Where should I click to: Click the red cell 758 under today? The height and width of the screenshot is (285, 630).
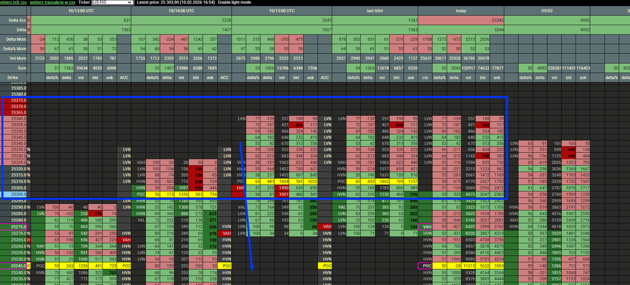pyautogui.click(x=484, y=156)
